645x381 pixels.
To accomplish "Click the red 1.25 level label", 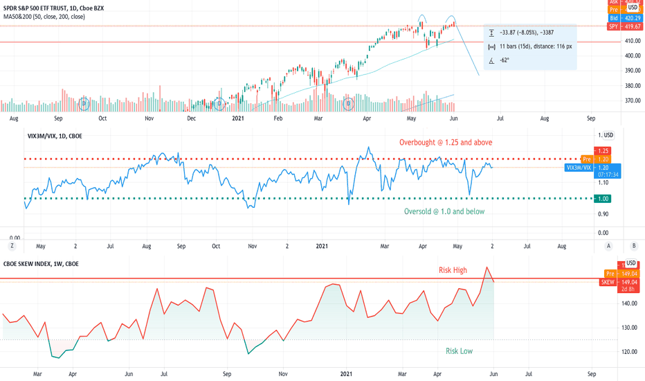I will (x=603, y=151).
